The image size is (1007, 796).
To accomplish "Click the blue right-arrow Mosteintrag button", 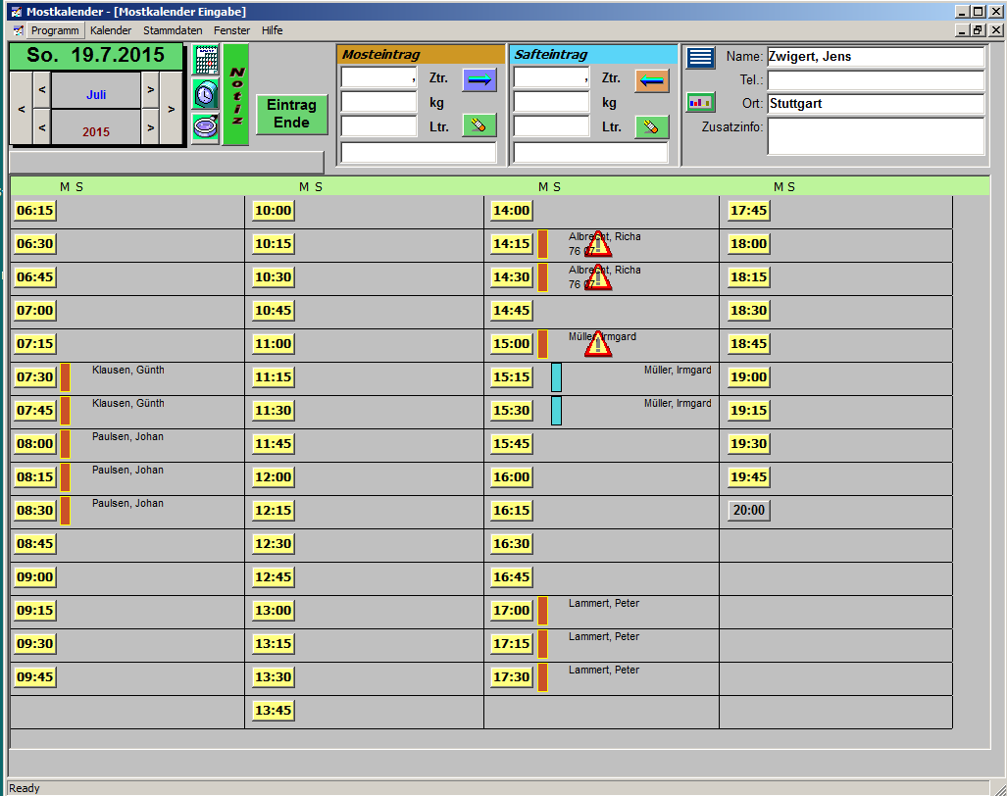I will pyautogui.click(x=479, y=79).
